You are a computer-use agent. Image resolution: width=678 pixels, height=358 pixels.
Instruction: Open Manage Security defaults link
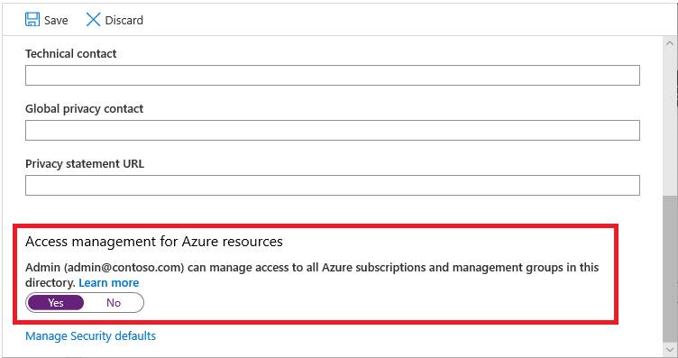[x=90, y=336]
